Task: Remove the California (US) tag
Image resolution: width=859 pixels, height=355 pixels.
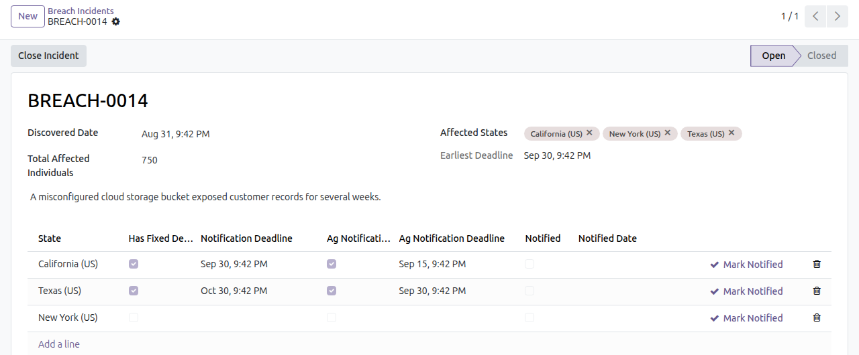Action: [x=589, y=133]
